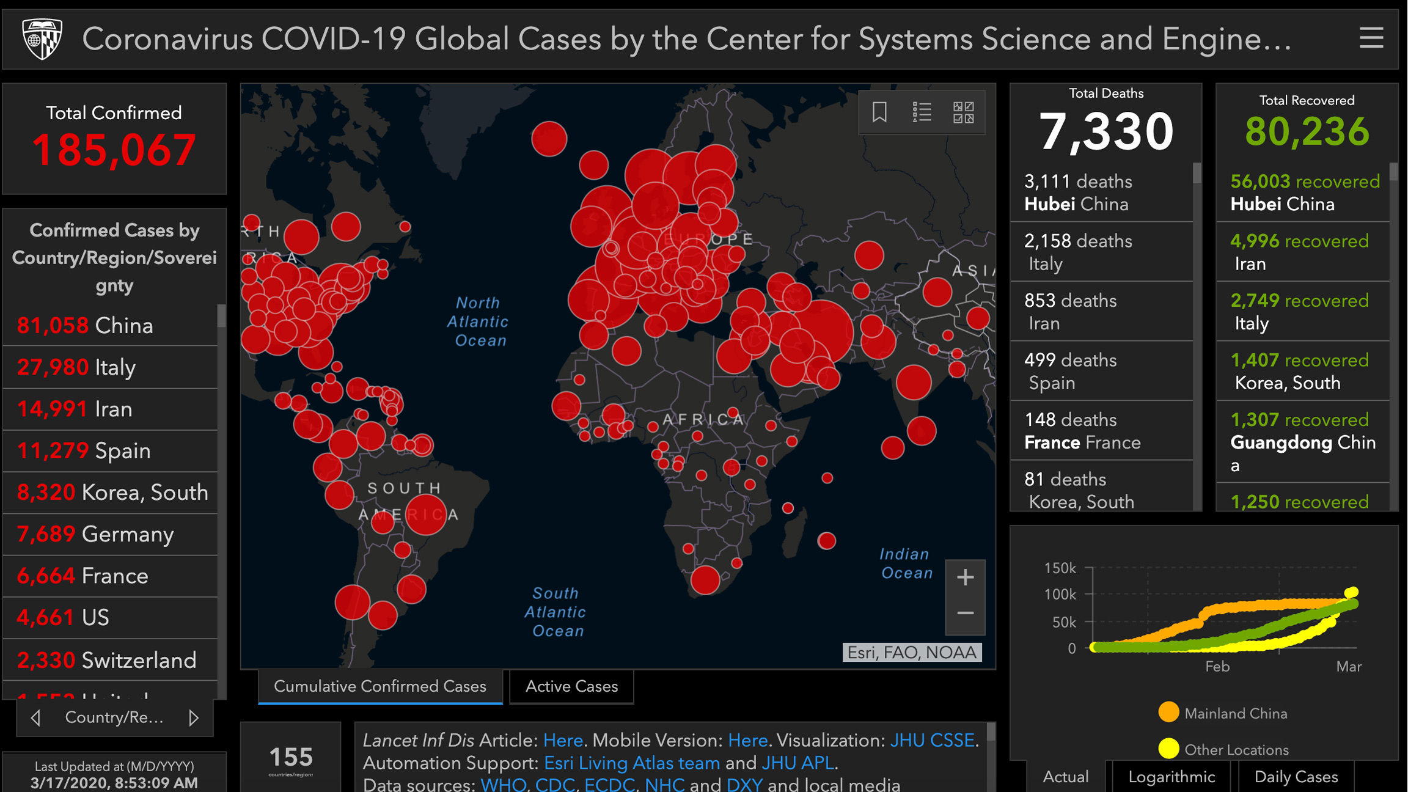The width and height of the screenshot is (1408, 792).
Task: Click the 4,996 recovered Iran entry
Action: [x=1303, y=252]
